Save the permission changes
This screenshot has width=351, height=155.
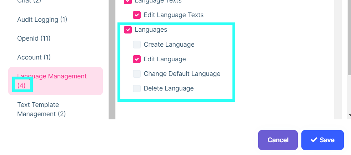tap(322, 140)
